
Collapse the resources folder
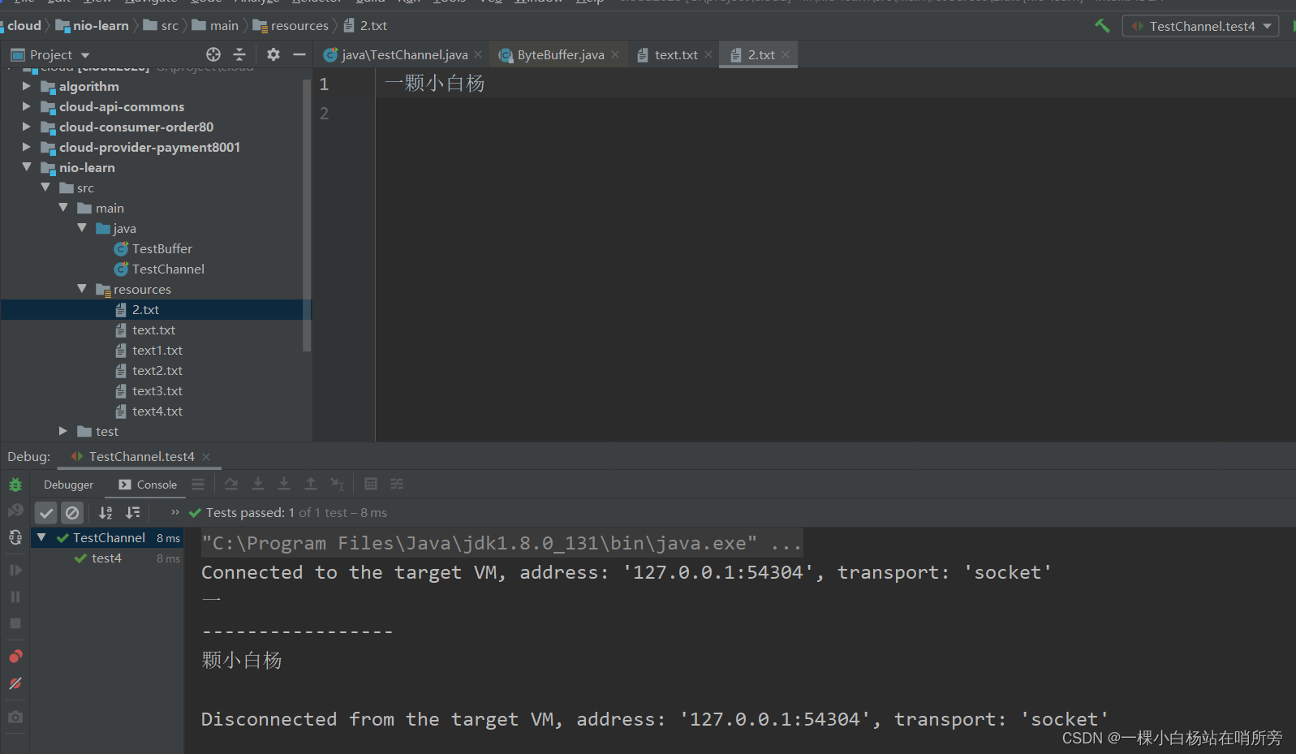click(x=82, y=289)
